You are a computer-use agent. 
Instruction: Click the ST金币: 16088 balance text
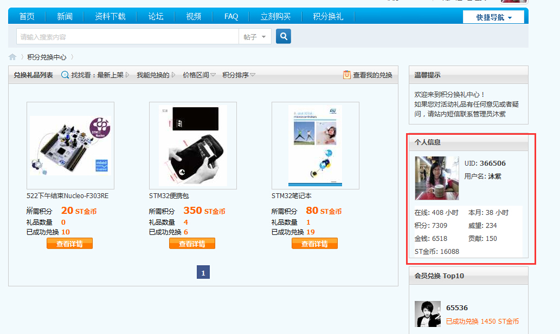(437, 251)
